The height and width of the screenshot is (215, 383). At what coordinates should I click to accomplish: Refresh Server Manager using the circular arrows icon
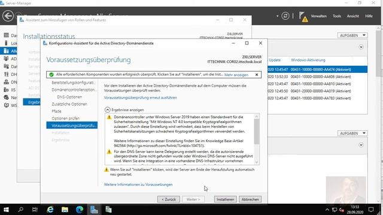(x=285, y=16)
